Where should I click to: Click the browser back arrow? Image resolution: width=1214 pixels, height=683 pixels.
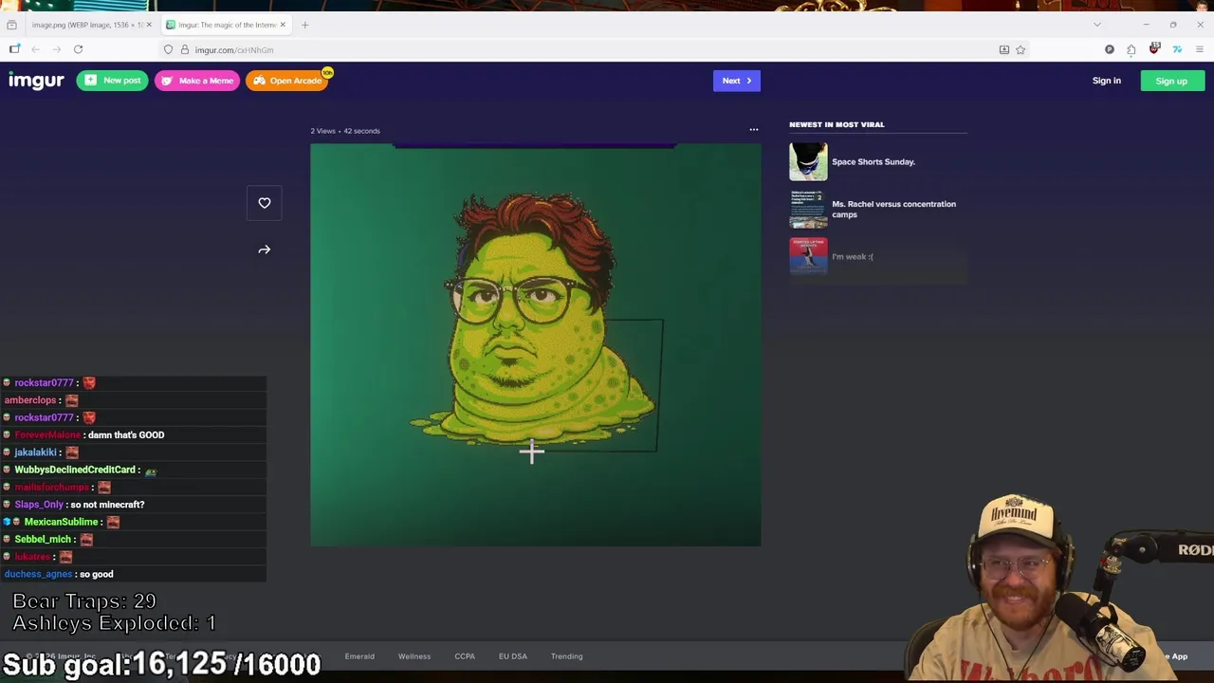pos(35,49)
